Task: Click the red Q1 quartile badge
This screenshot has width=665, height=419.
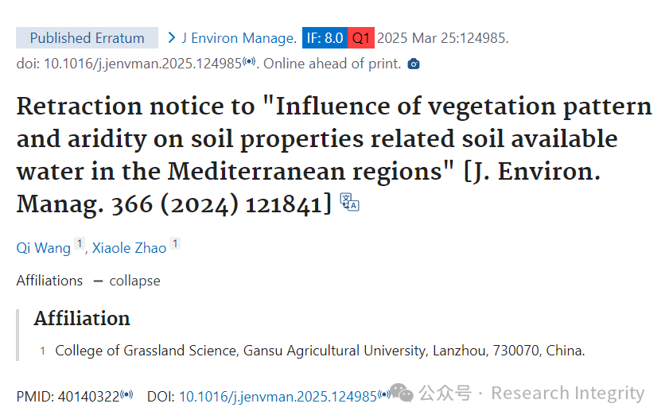Action: pos(361,37)
